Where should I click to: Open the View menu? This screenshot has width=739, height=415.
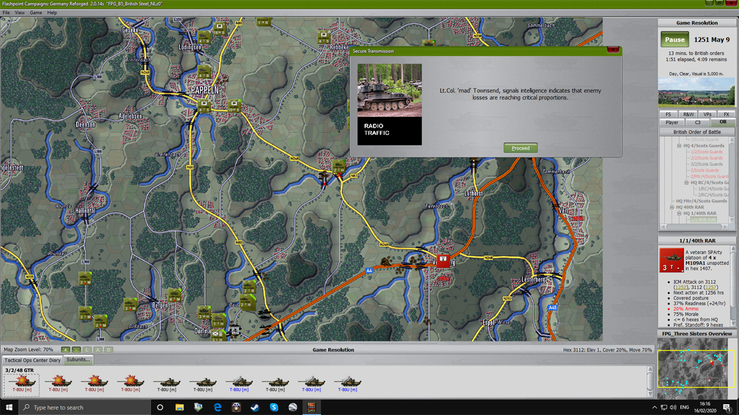coord(20,13)
